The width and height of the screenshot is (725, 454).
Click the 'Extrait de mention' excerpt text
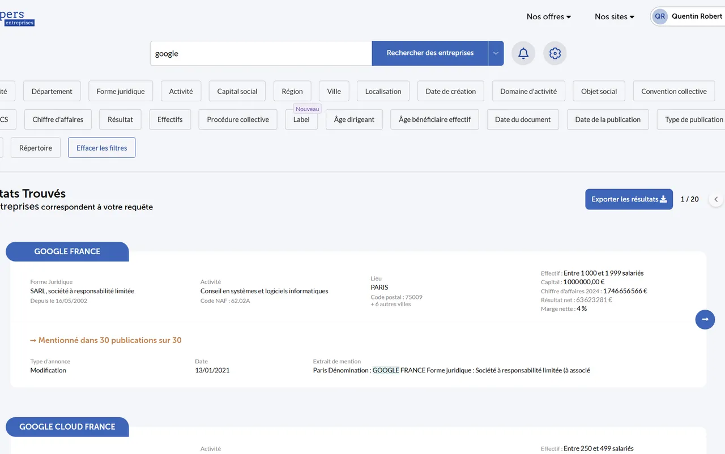pos(451,370)
